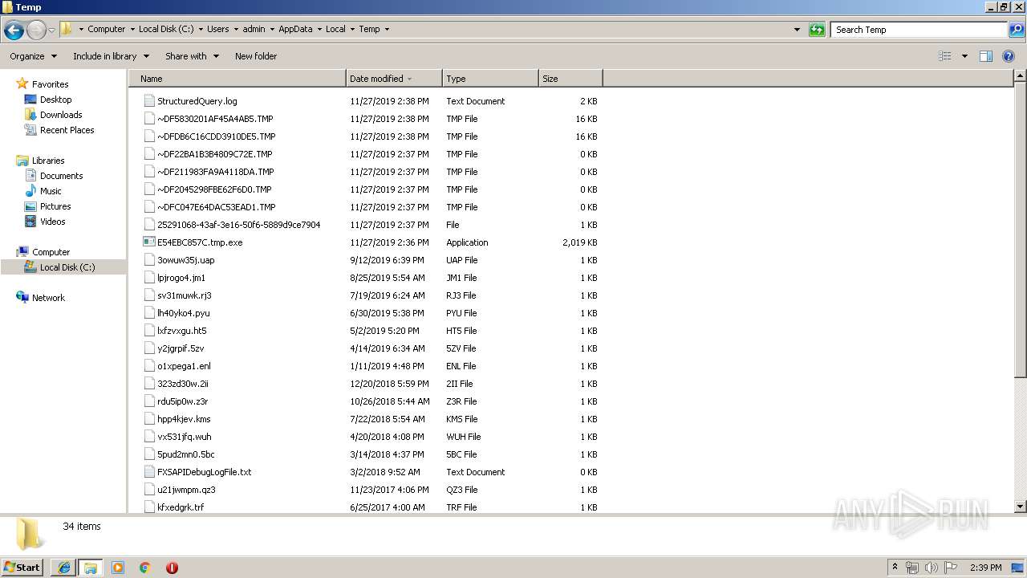The image size is (1027, 578).
Task: Select u21jwmpm.qz3 file icon
Action: [149, 490]
